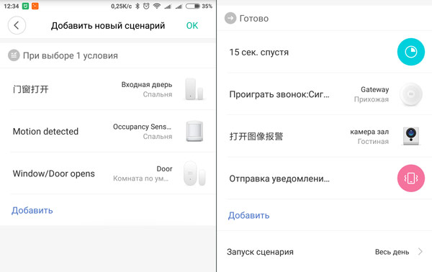Tap the Комната по ум... room label
This screenshot has width=432, height=272.
point(140,178)
